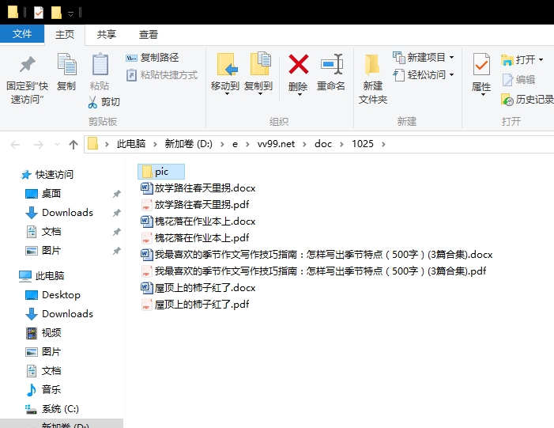This screenshot has width=554, height=428.
Task: Open the New Item (新建项目) dropdown
Action: pyautogui.click(x=424, y=58)
